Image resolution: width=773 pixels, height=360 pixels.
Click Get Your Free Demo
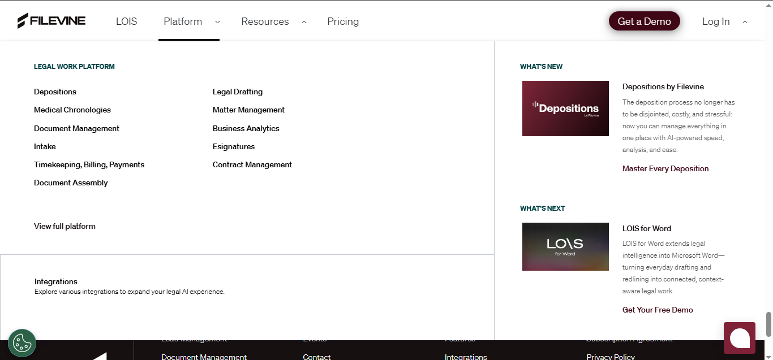coord(657,310)
